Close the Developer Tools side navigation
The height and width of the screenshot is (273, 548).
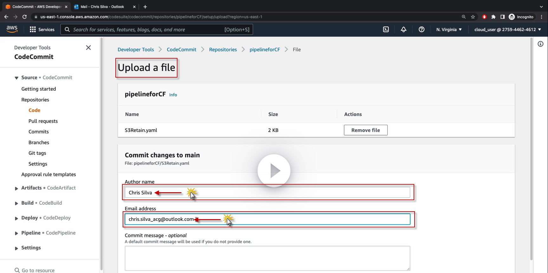(x=88, y=48)
